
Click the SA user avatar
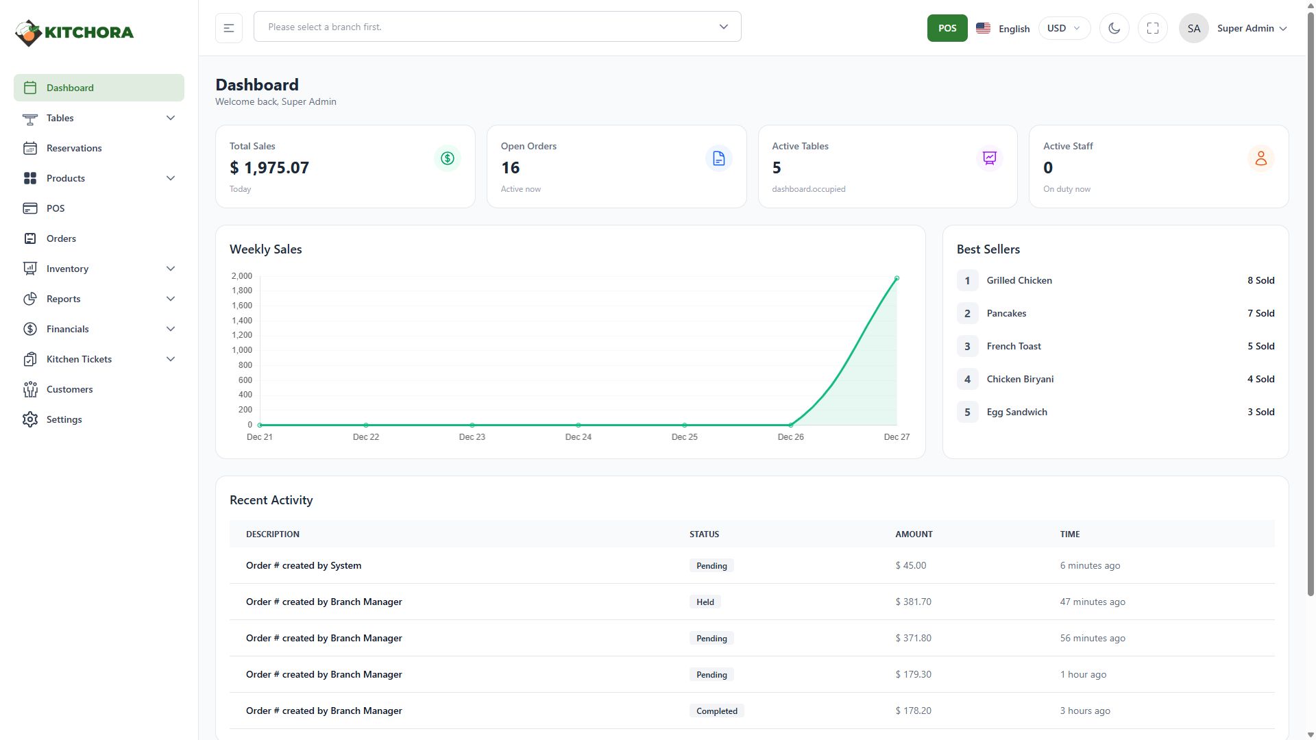[x=1193, y=28]
